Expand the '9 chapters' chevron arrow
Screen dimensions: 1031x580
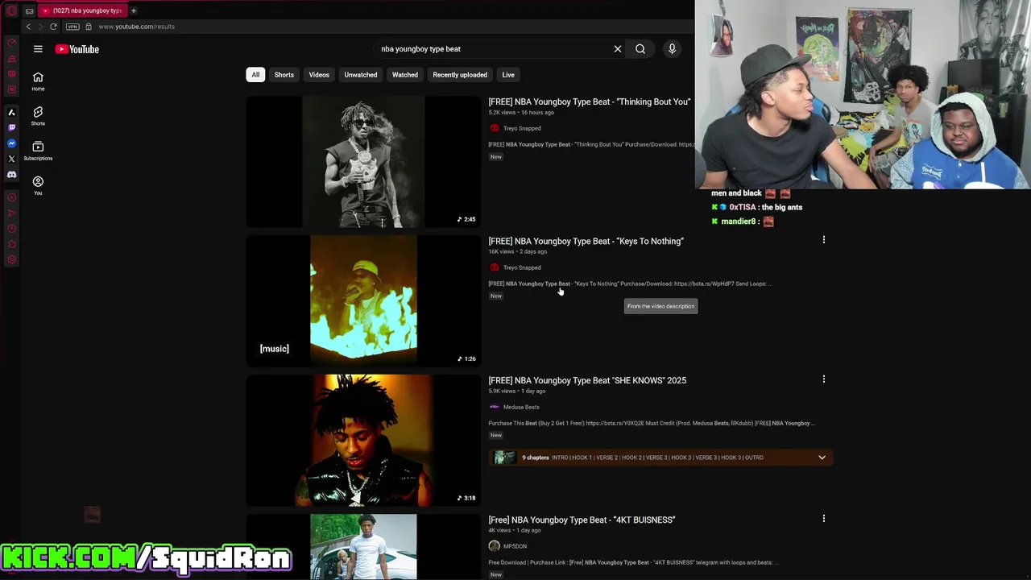[822, 458]
